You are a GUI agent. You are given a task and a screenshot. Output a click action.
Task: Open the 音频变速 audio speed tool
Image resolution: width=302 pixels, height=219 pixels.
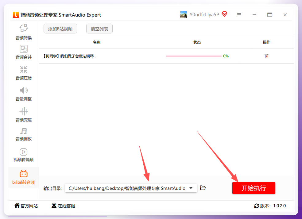click(x=24, y=115)
